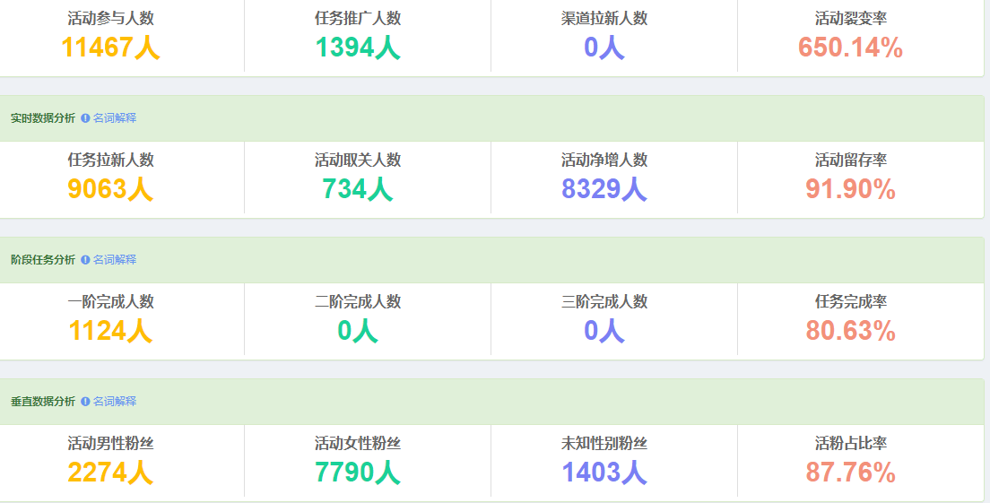Open 名词解释 link in 垂直数据分析 header

tap(114, 402)
